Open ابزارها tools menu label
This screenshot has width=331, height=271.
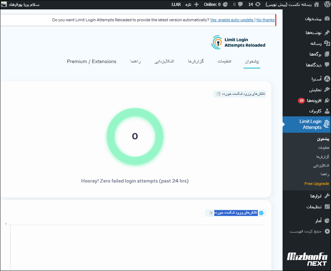[x=316, y=196]
